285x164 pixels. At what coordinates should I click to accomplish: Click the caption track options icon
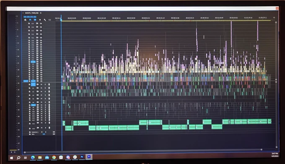tap(49, 20)
